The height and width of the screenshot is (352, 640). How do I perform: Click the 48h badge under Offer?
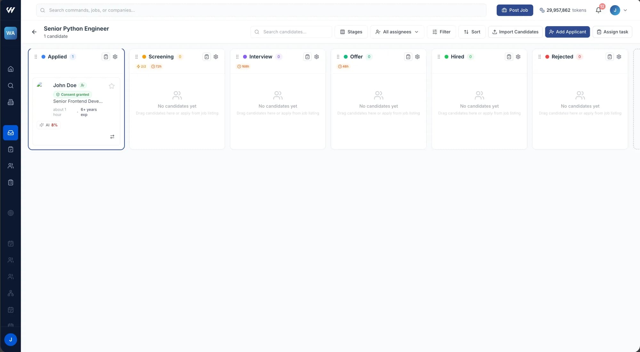pos(343,66)
